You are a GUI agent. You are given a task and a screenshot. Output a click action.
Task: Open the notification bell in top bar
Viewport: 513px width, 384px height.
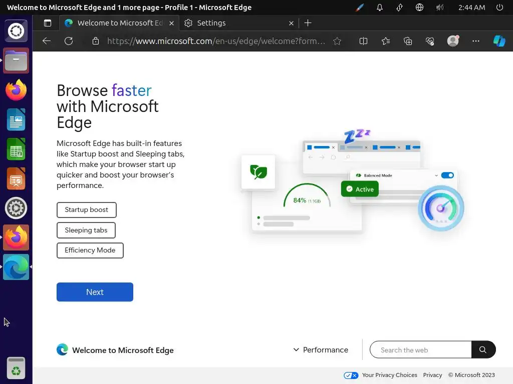380,7
